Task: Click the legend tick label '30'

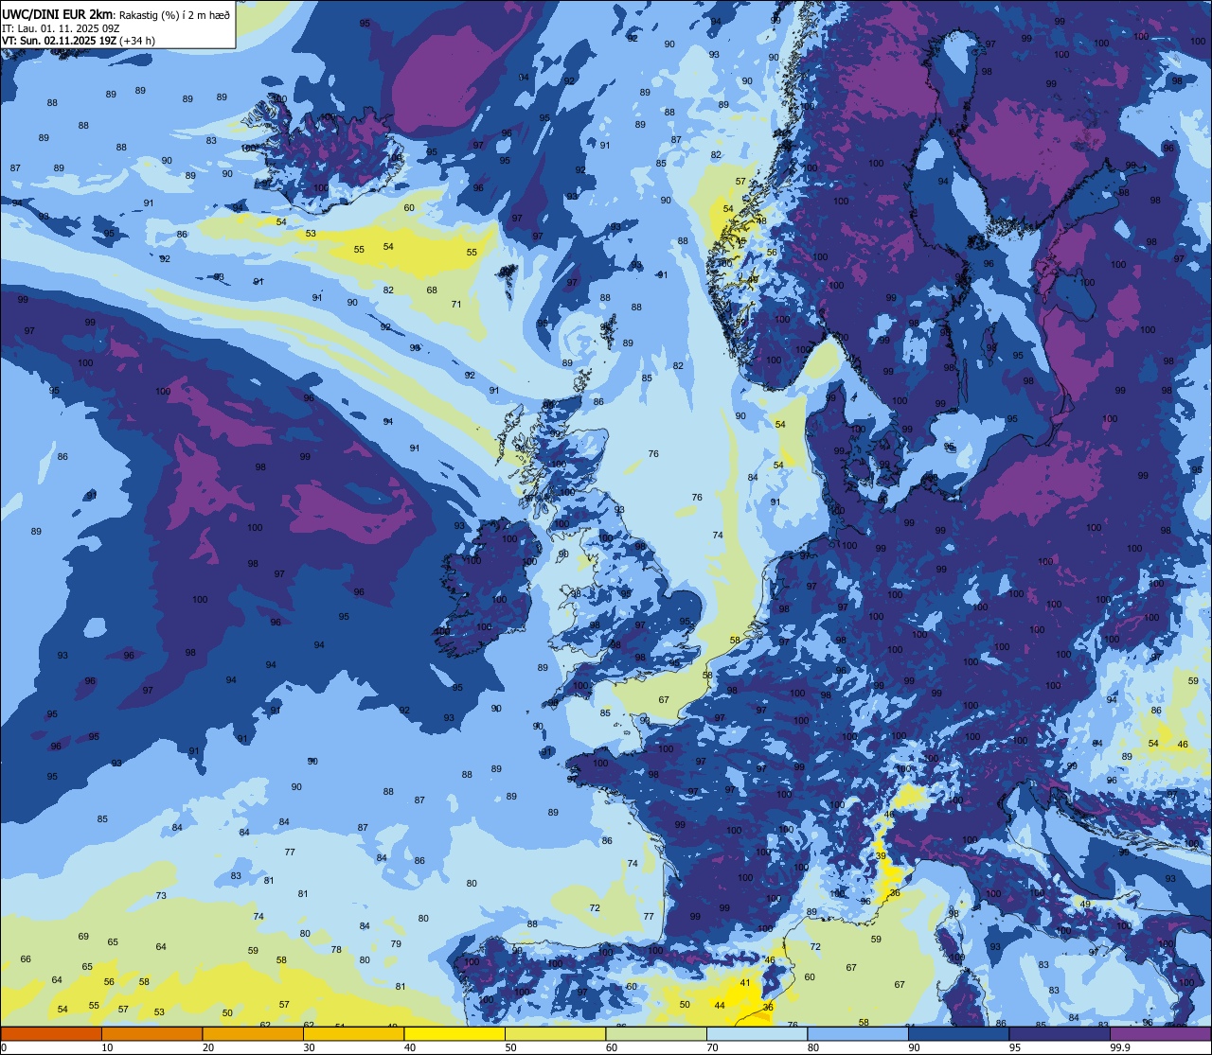Action: [x=309, y=1047]
